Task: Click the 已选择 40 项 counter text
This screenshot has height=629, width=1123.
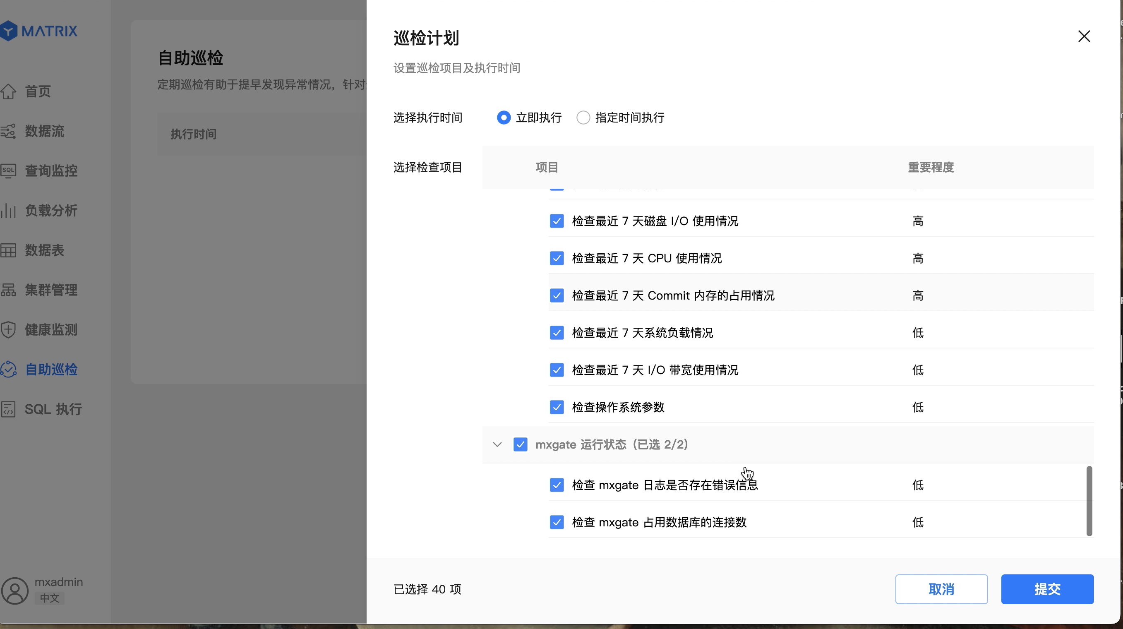Action: pyautogui.click(x=427, y=589)
